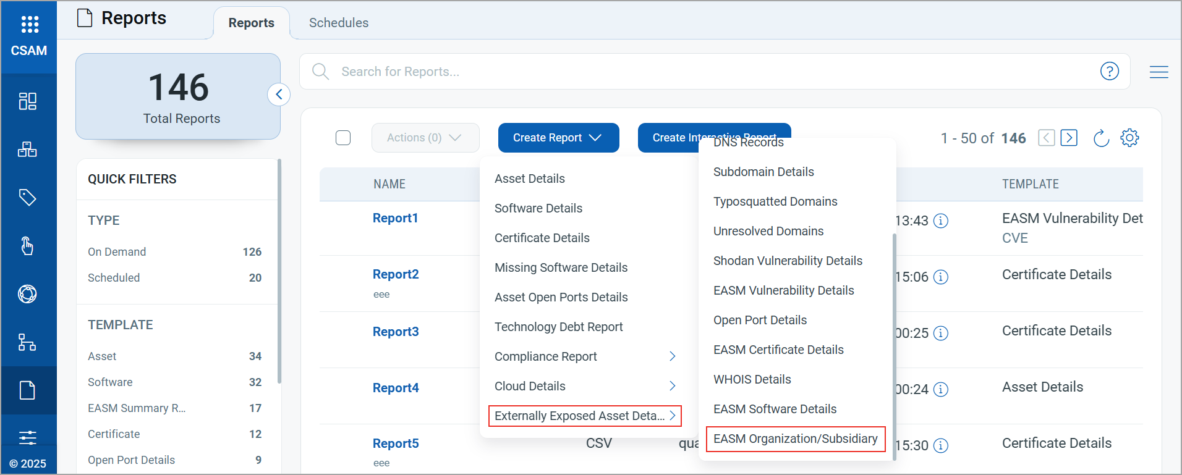Viewport: 1182px width, 475px height.
Task: Open the hamburger menu at top right
Action: (x=1159, y=72)
